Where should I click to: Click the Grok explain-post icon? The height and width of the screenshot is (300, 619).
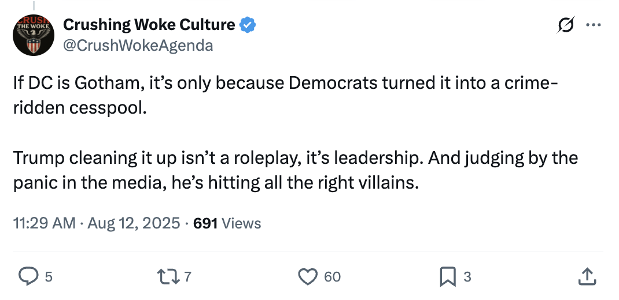(567, 25)
